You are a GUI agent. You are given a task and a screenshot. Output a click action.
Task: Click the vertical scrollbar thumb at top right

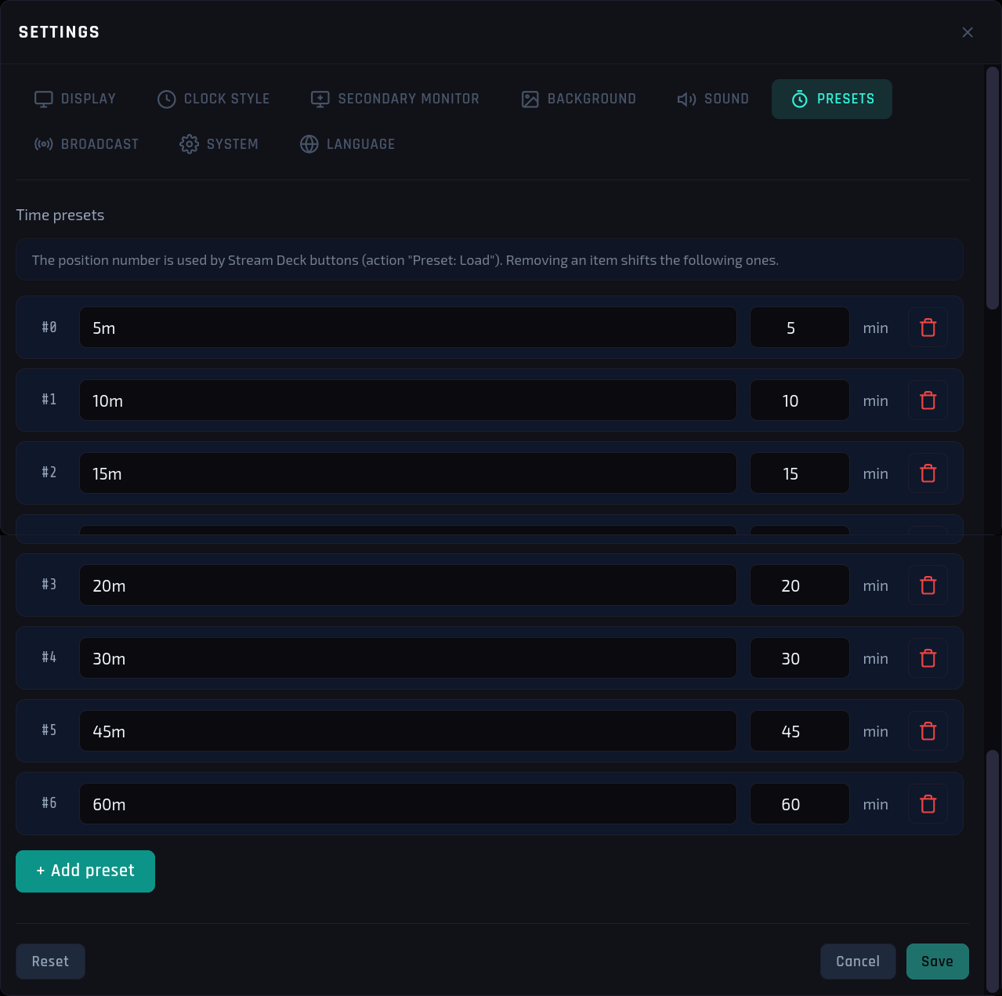pyautogui.click(x=993, y=188)
